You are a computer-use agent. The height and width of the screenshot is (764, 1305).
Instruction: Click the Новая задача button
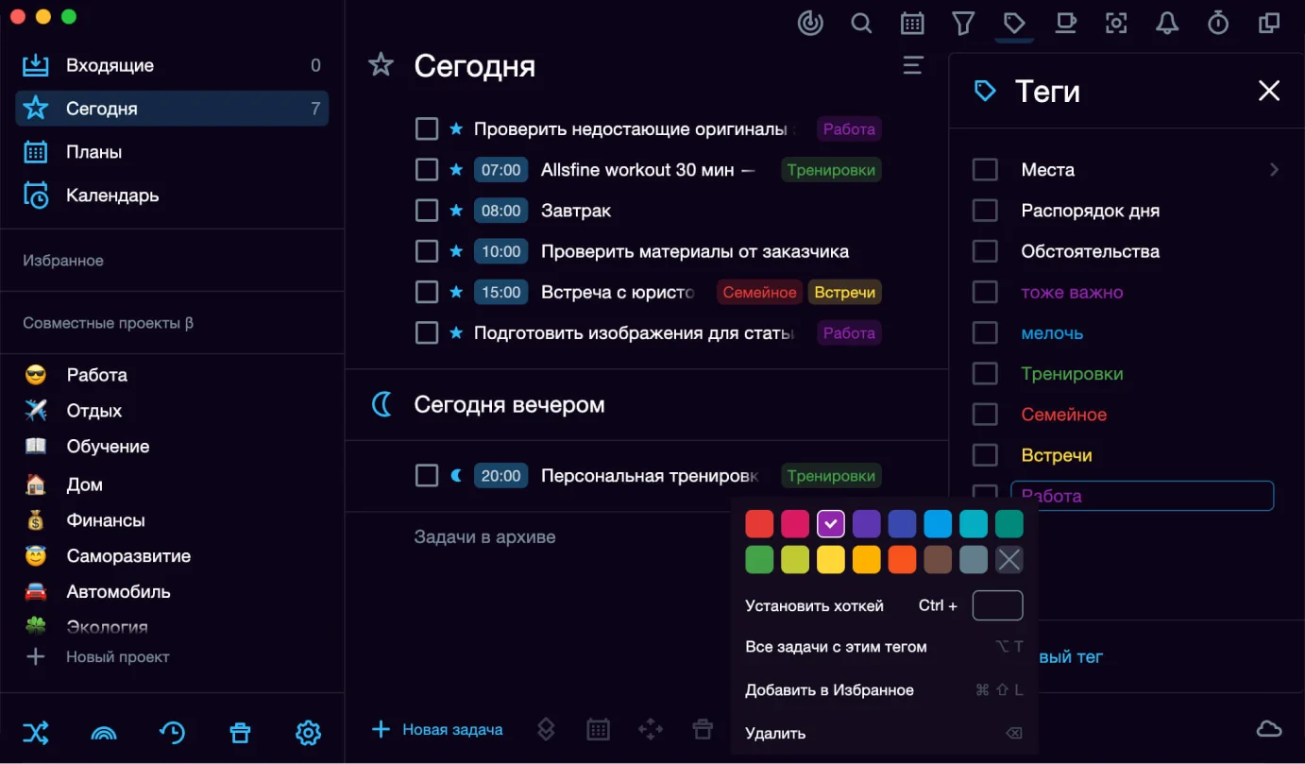coord(438,729)
